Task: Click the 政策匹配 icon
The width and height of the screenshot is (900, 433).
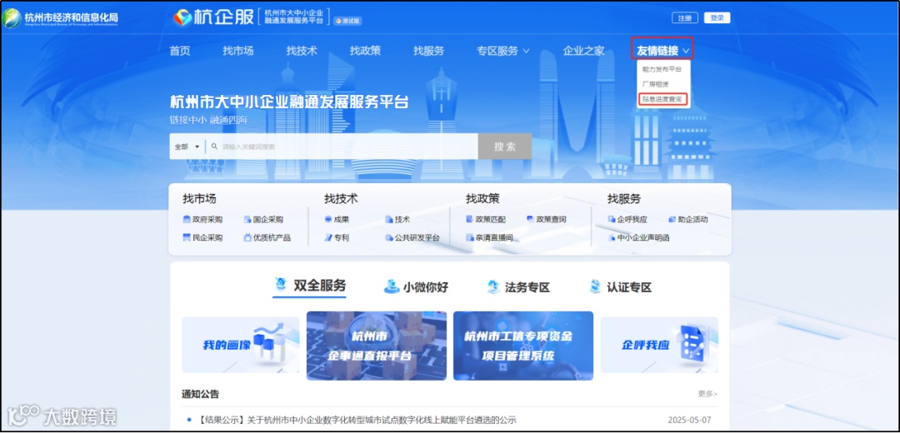Action: pos(469,219)
